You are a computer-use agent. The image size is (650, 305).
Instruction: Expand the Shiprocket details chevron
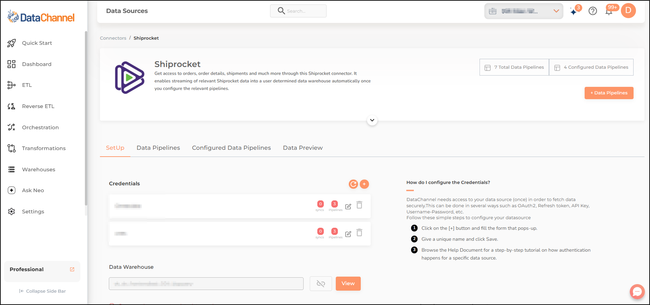point(372,120)
